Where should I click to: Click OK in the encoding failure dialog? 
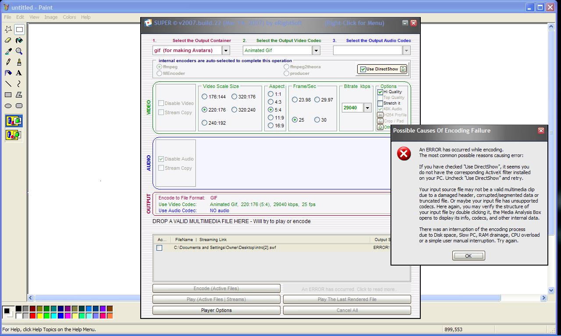click(x=468, y=256)
